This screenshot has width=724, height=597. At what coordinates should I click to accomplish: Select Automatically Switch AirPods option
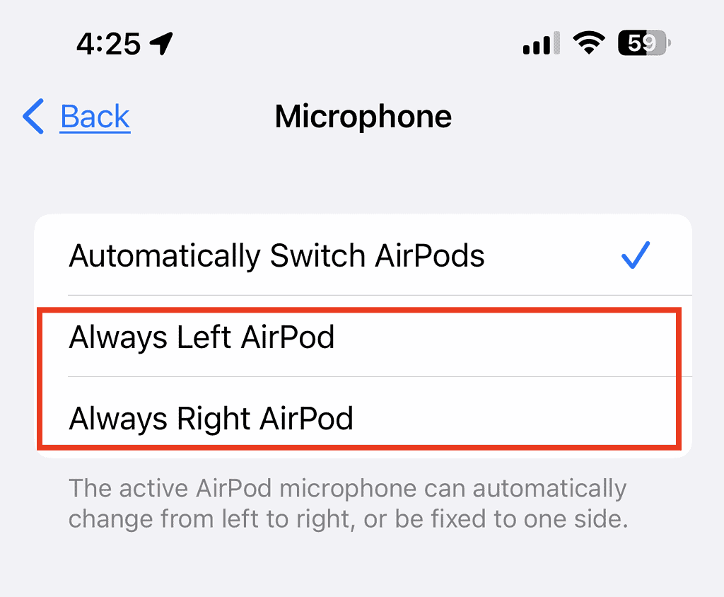(x=363, y=255)
